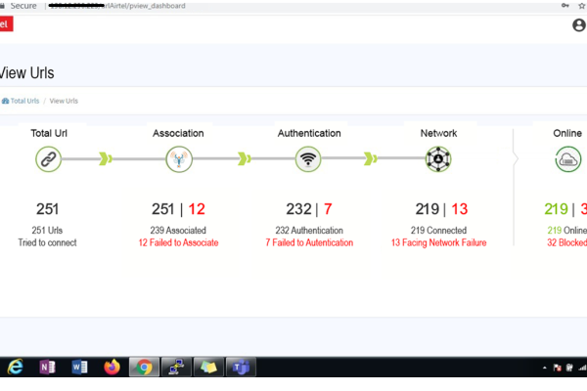
Task: Open the user profile account icon
Action: tap(578, 25)
